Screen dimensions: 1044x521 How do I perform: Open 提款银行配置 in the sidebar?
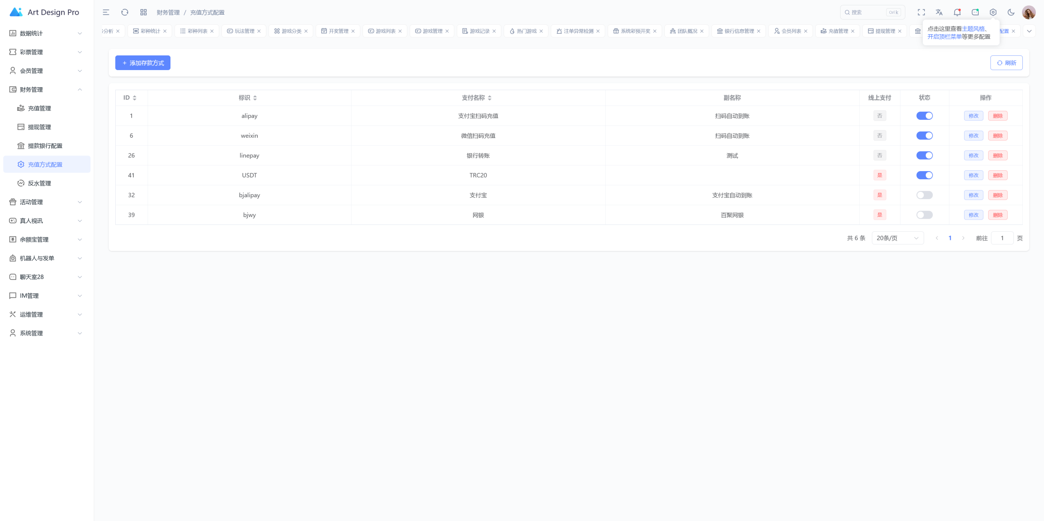click(47, 146)
